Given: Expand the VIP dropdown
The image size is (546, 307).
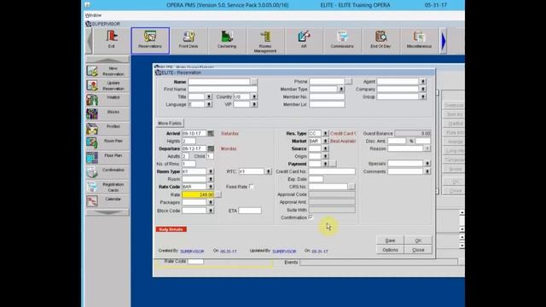Looking at the screenshot, I should click(254, 104).
